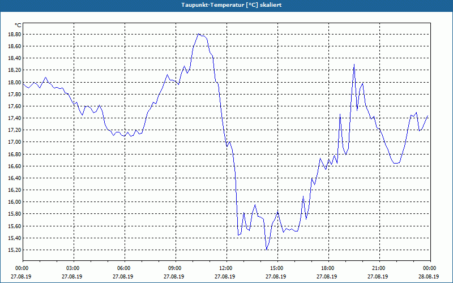Pick the 15:00 x-axis time label
453x283 pixels.
[276, 268]
